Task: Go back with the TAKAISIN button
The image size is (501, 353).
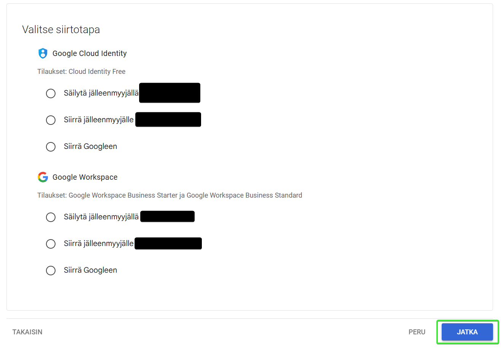Action: pos(27,332)
